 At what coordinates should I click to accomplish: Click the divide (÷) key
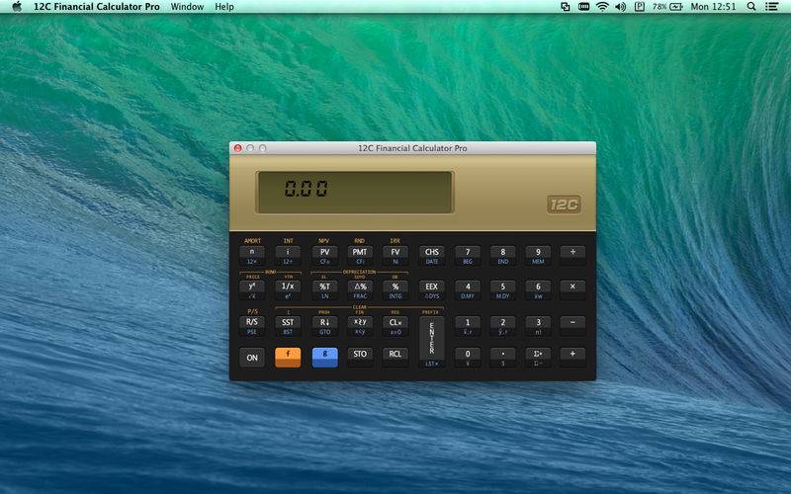[572, 256]
